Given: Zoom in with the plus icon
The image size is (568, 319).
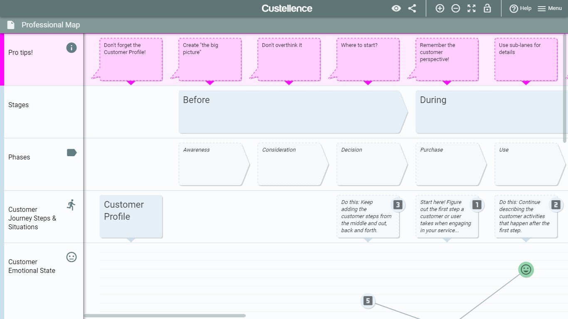Looking at the screenshot, I should [440, 8].
